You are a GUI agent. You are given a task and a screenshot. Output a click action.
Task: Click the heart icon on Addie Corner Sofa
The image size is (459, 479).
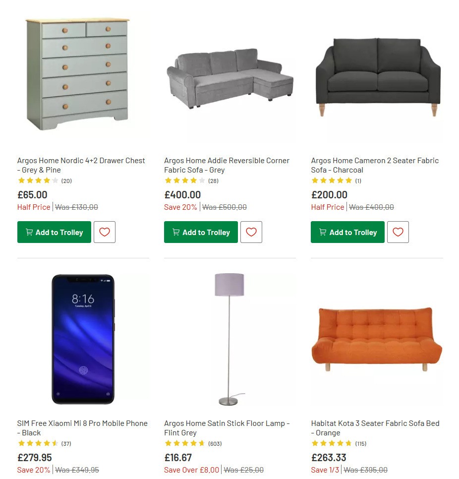pos(251,232)
